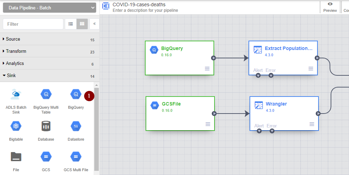Click the plugin Filter input field

click(33, 24)
